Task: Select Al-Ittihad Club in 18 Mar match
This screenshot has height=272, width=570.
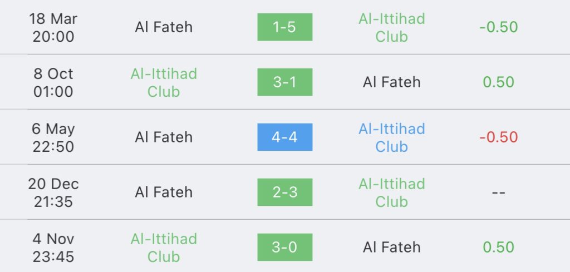Action: click(x=391, y=28)
